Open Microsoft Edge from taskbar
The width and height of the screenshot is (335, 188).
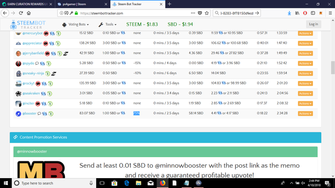127,183
